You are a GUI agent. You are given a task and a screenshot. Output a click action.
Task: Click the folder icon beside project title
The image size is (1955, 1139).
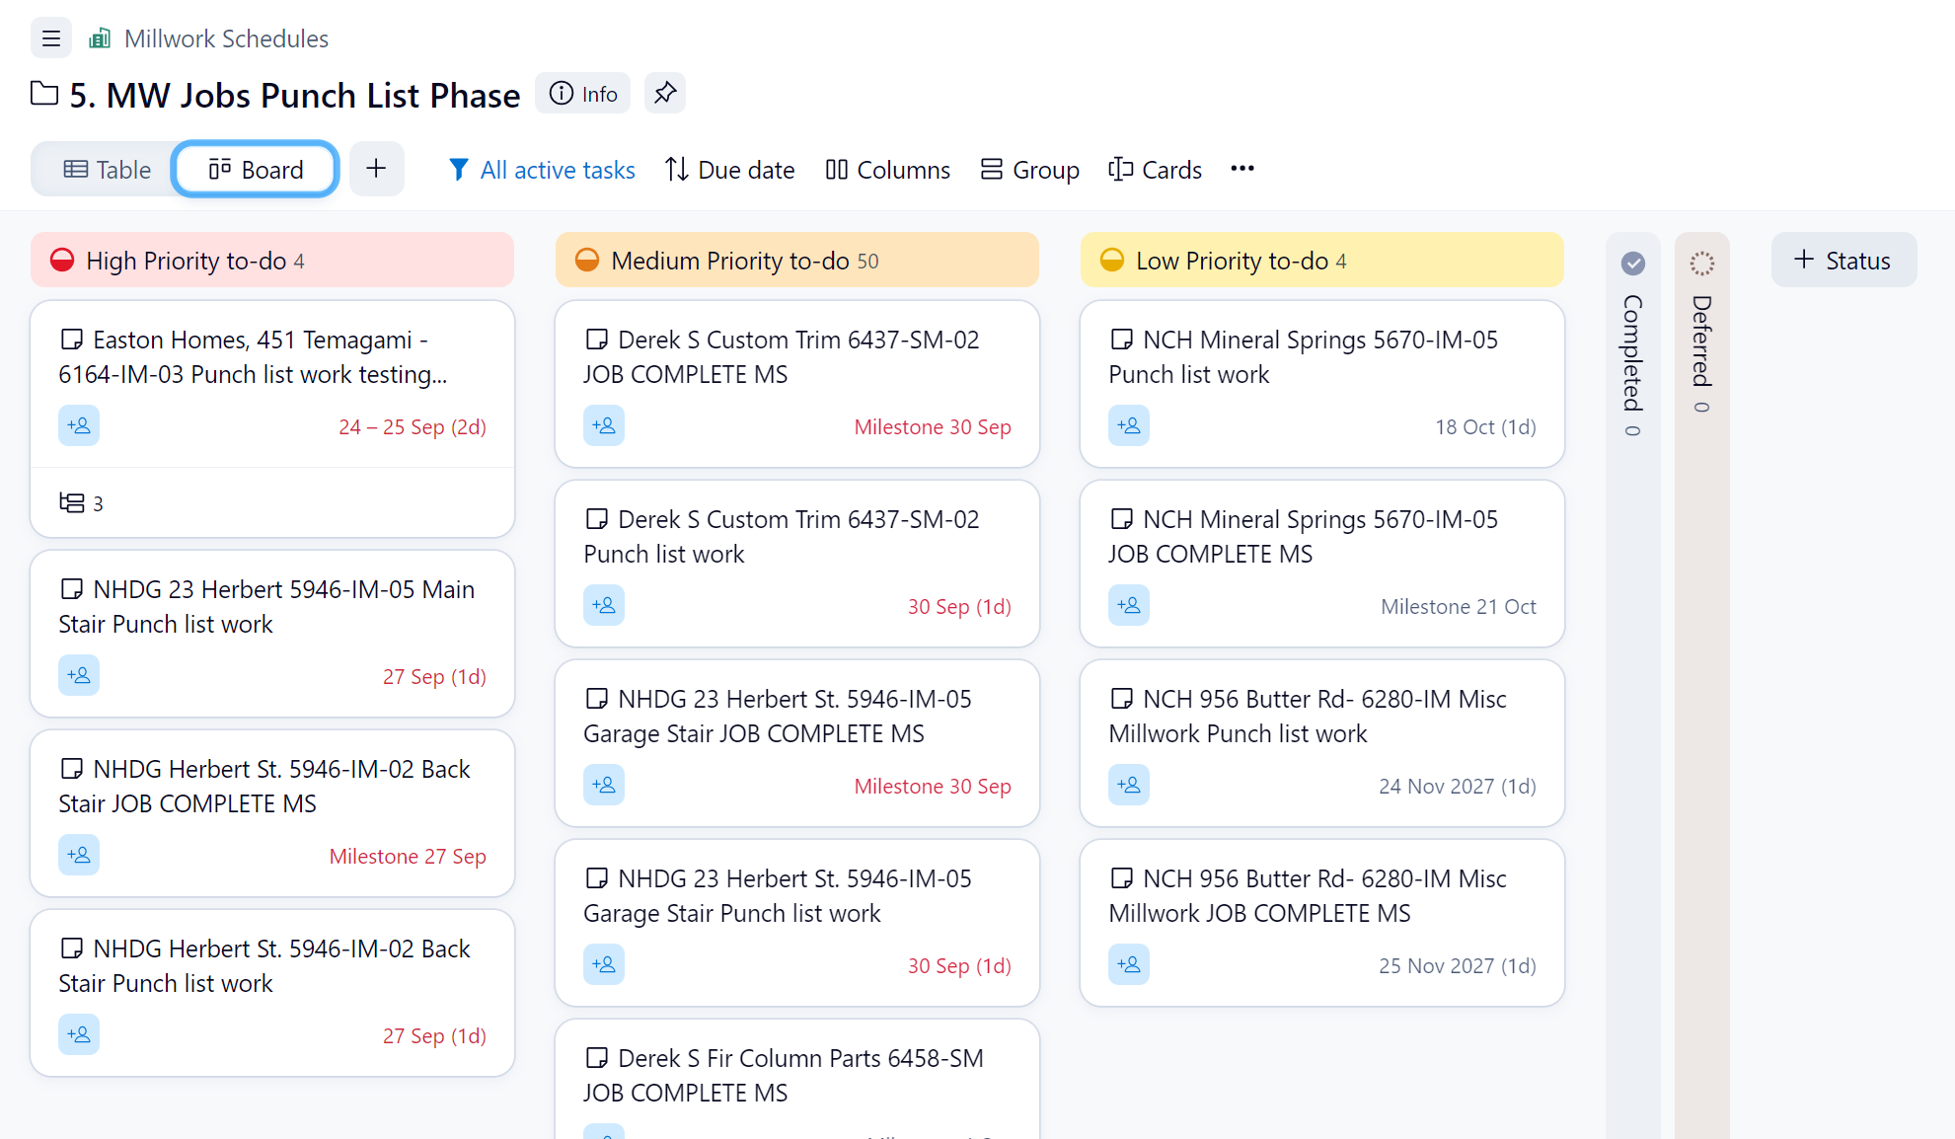click(x=44, y=94)
